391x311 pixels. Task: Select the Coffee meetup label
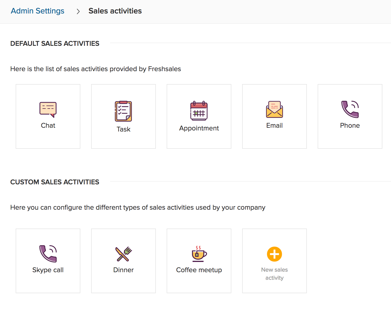199,270
